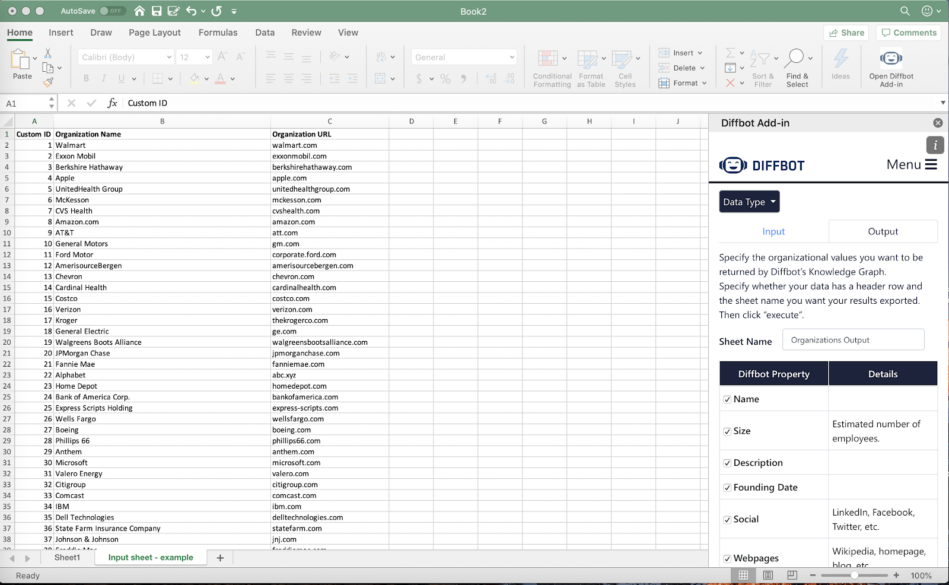949x585 pixels.
Task: Expand the Delete cells dropdown arrow
Action: (x=702, y=68)
